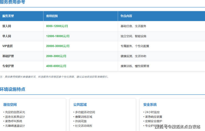This screenshot has width=205, height=131.
Task: Open the 公共区域 card title
Action: click(80, 105)
